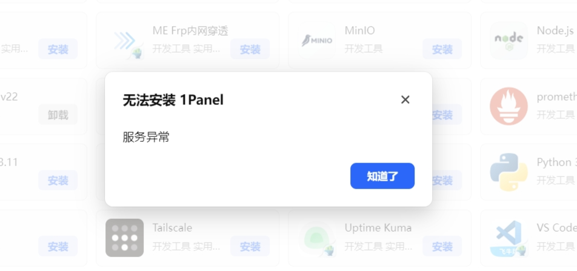
Task: Close the 无法安装 1Panel dialog with X
Action: pyautogui.click(x=405, y=99)
